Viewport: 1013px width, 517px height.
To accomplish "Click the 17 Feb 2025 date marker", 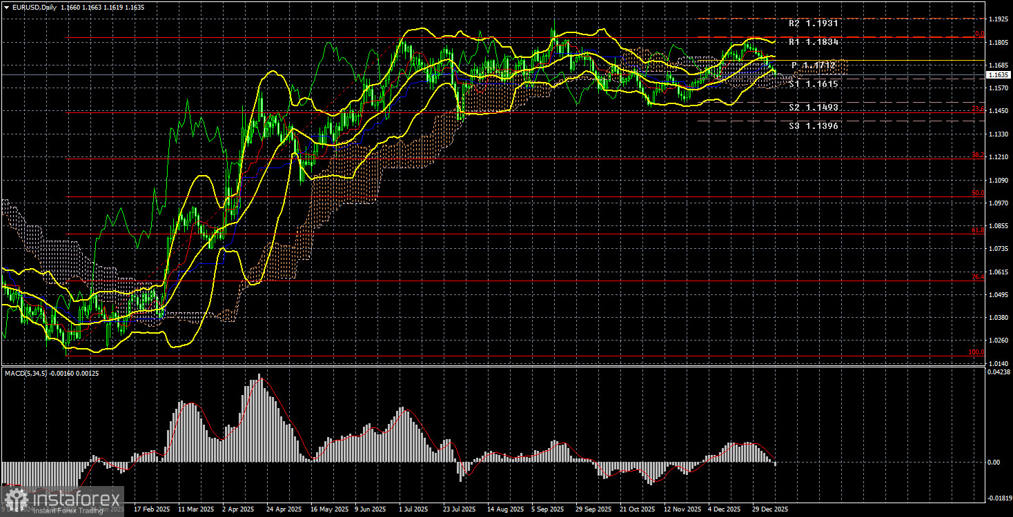I will [149, 509].
